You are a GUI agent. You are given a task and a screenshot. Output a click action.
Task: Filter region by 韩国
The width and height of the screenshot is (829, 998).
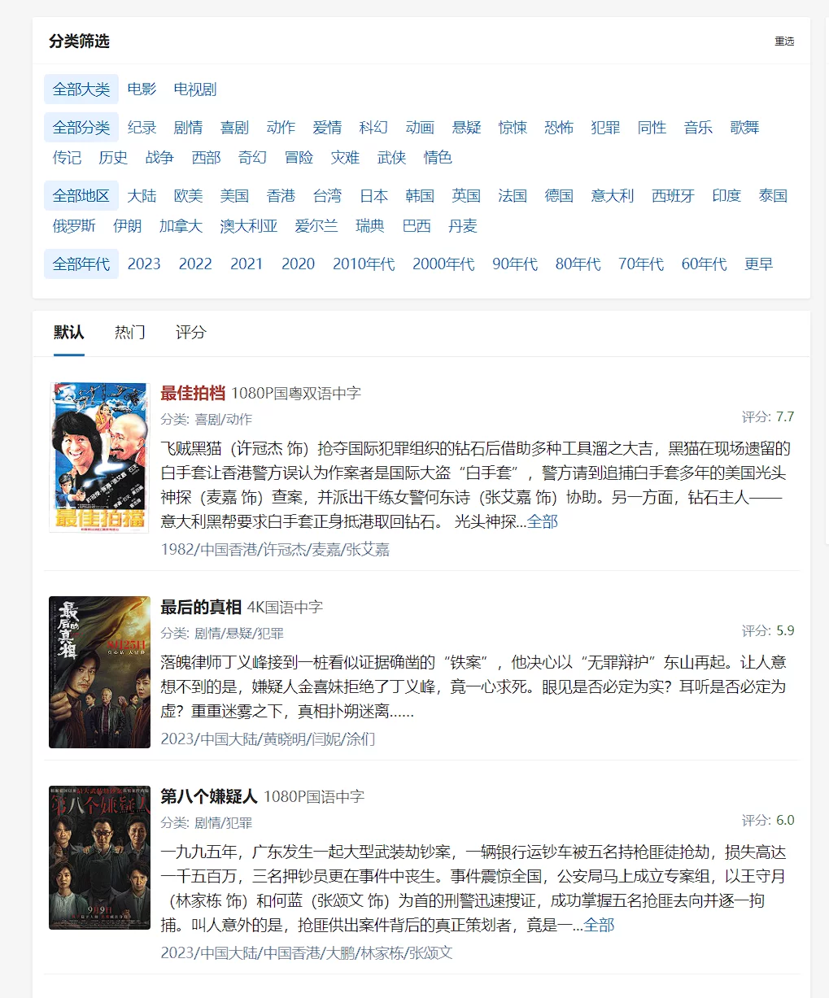420,196
